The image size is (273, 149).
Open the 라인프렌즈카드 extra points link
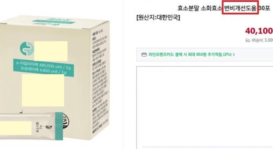(x=190, y=54)
